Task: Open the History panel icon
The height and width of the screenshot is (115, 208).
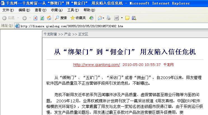Action: [91, 18]
